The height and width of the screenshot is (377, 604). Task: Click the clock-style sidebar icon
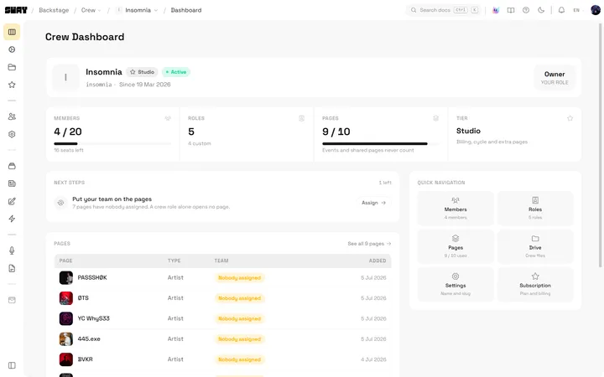point(12,49)
